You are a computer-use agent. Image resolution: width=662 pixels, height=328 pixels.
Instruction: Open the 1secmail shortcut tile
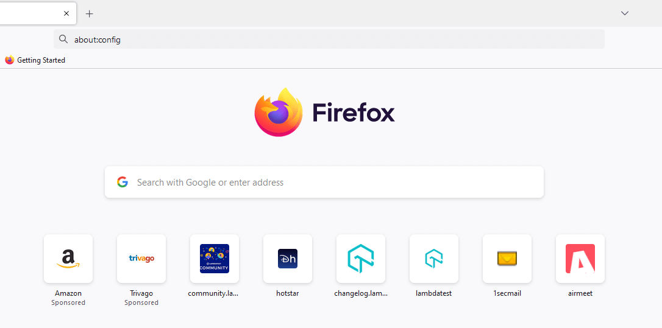[507, 259]
